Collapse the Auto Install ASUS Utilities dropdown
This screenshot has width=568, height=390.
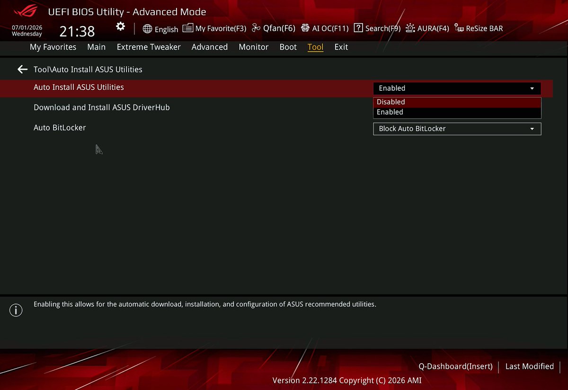pyautogui.click(x=457, y=88)
